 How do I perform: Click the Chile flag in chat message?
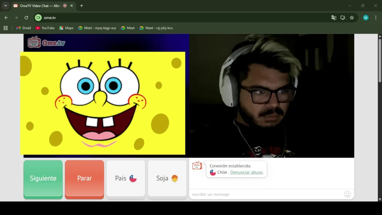pyautogui.click(x=213, y=173)
